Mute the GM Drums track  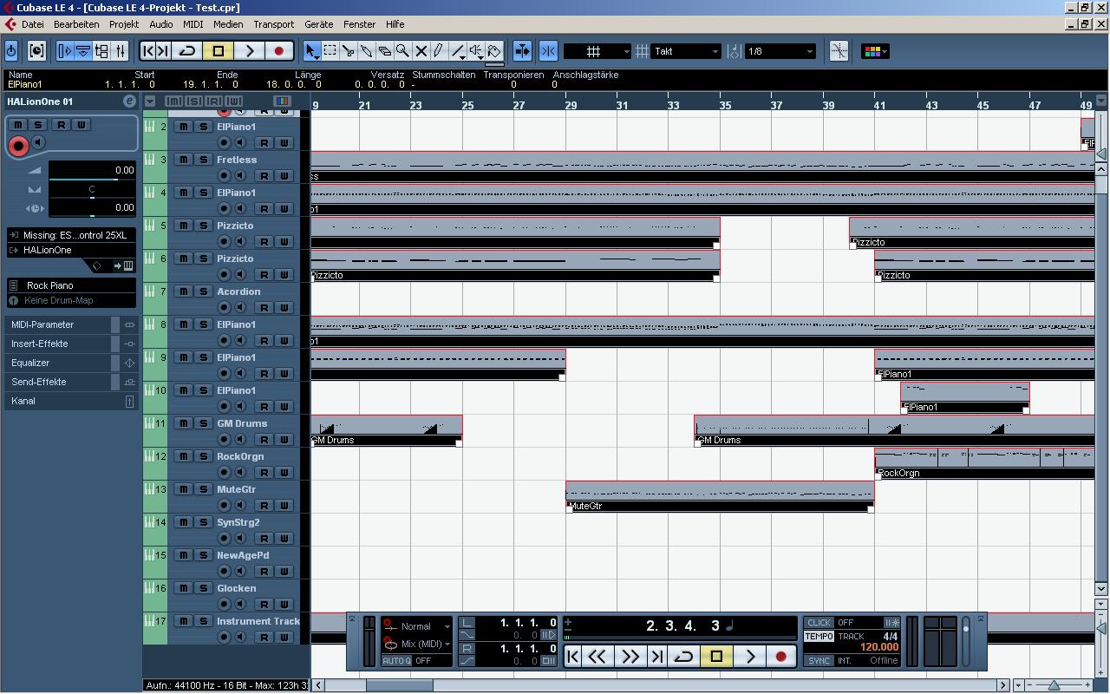tap(184, 423)
